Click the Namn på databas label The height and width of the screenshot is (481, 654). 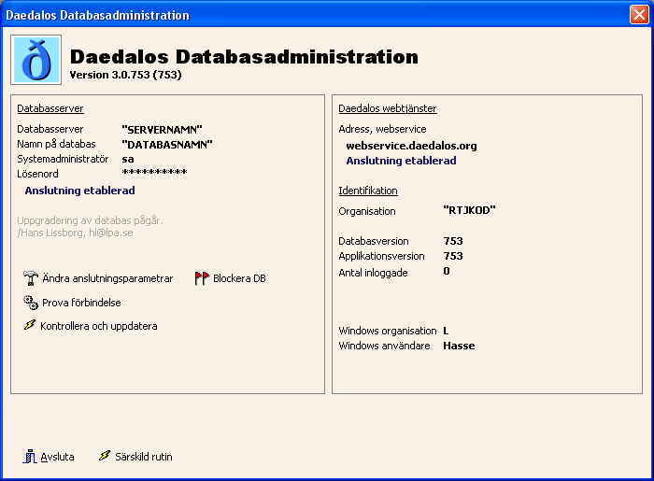[x=56, y=144]
